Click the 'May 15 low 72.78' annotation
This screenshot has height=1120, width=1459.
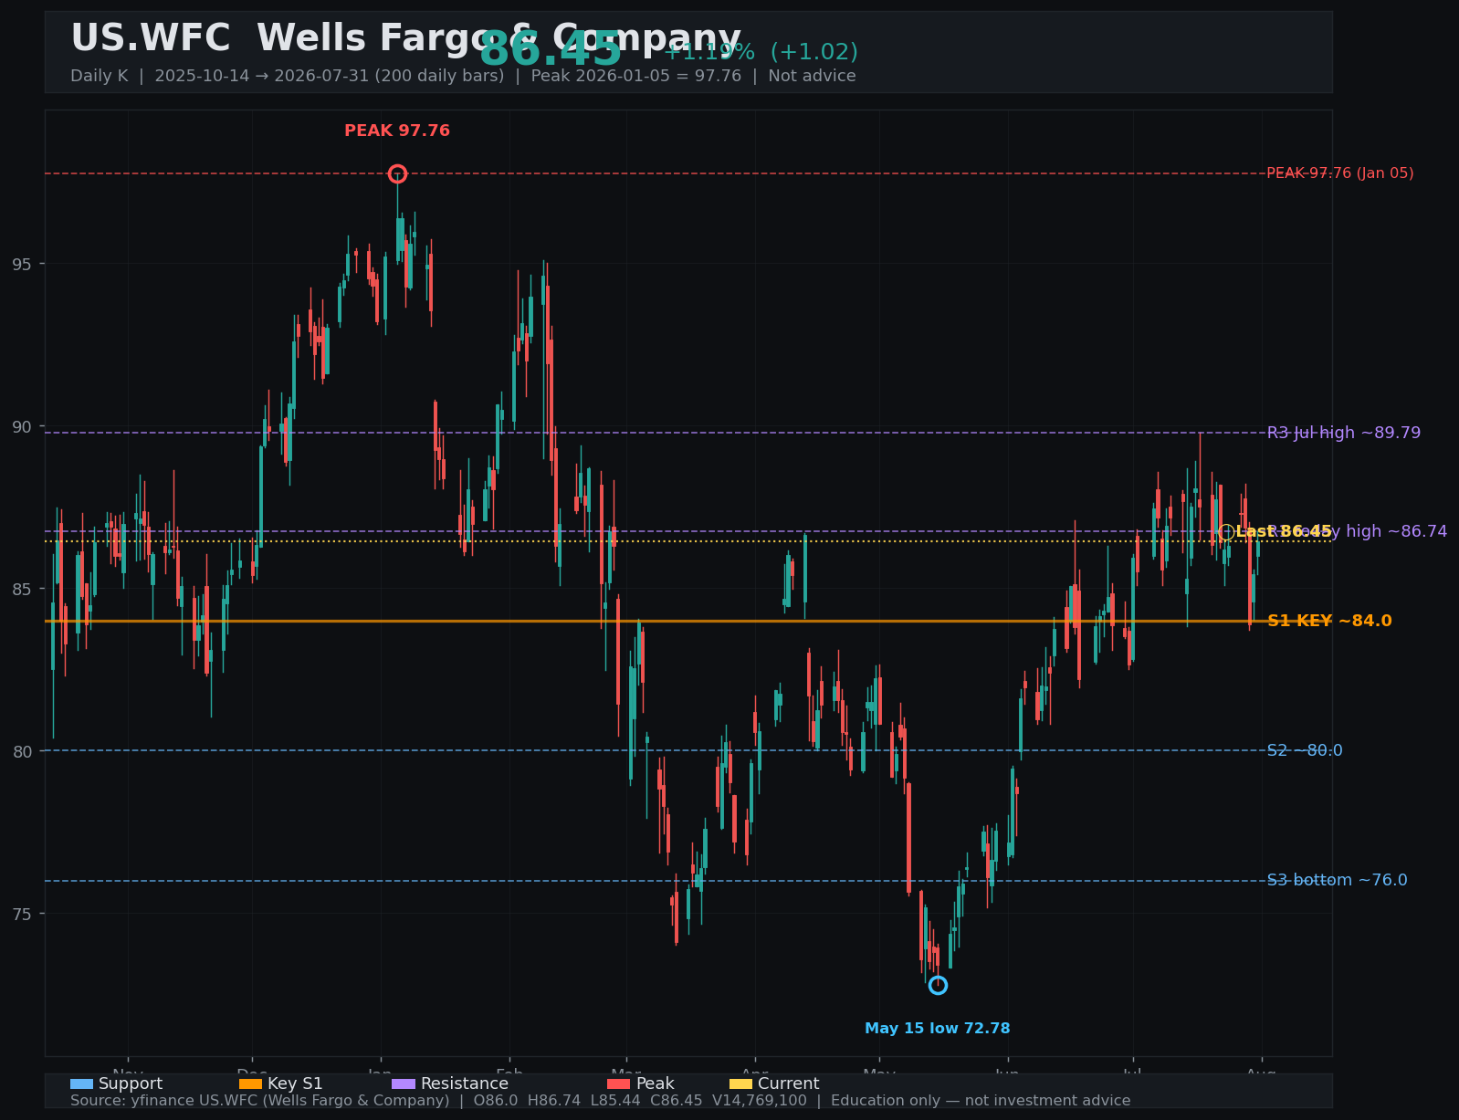click(938, 1029)
